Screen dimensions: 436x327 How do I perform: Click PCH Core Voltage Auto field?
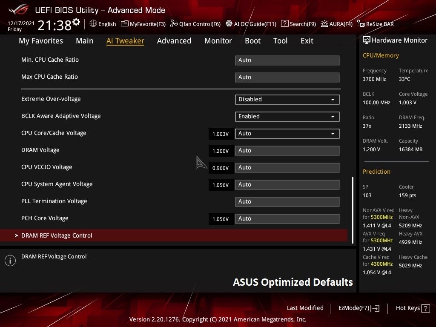[287, 218]
